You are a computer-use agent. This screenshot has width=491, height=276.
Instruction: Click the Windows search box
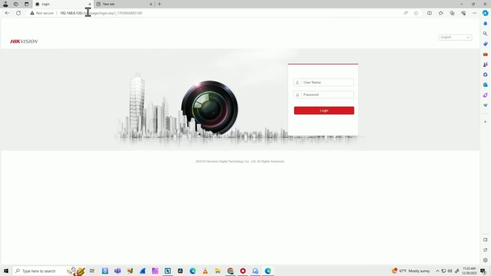point(38,271)
